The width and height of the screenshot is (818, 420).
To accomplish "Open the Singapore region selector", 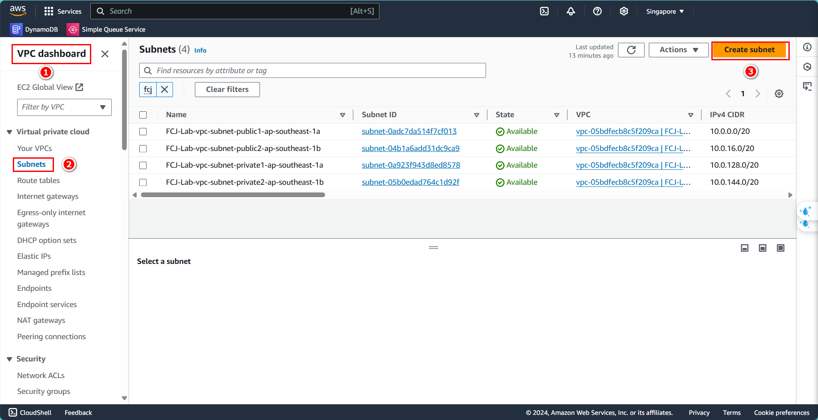I will tap(665, 12).
